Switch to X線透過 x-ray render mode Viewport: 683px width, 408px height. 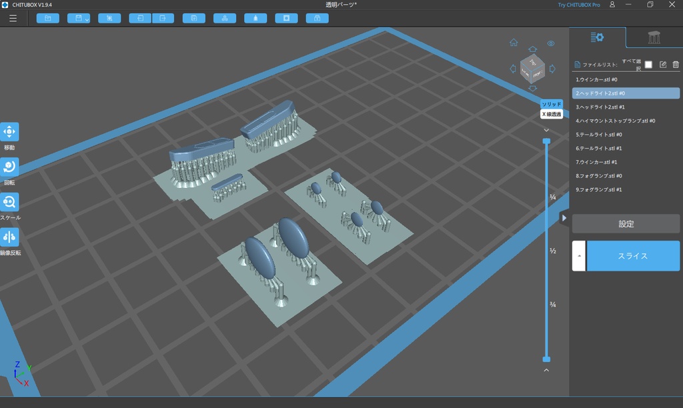[552, 114]
